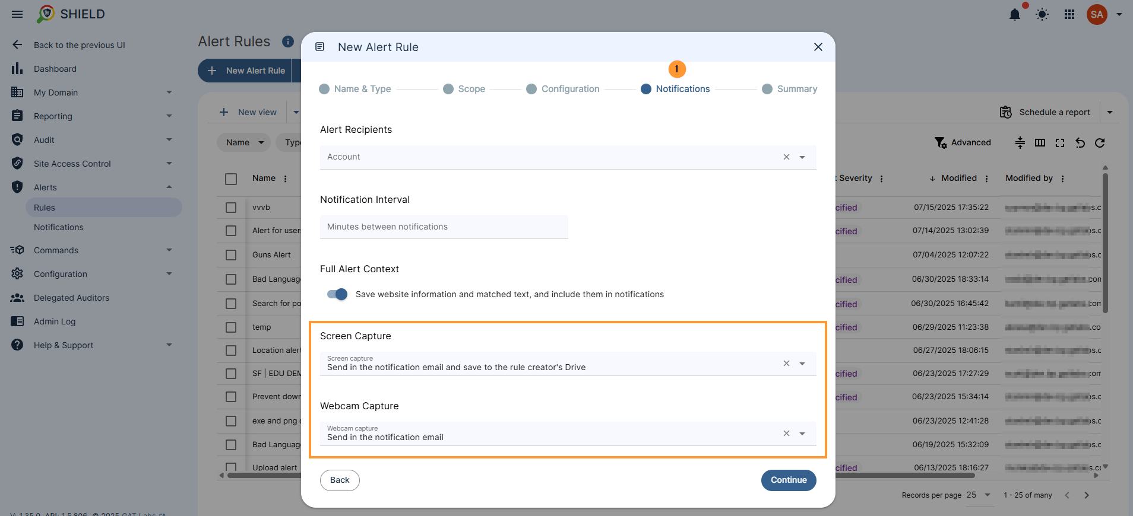Click the New view button
This screenshot has height=516, width=1133.
click(x=248, y=112)
